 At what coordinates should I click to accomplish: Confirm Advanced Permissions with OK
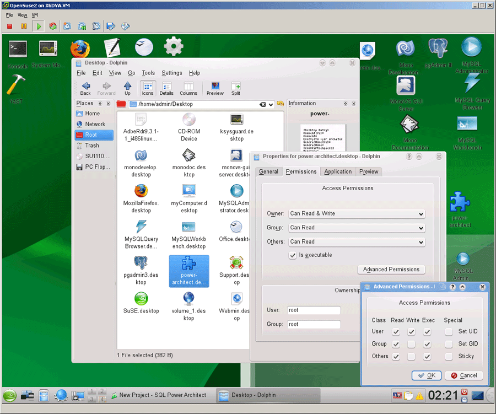coord(427,376)
